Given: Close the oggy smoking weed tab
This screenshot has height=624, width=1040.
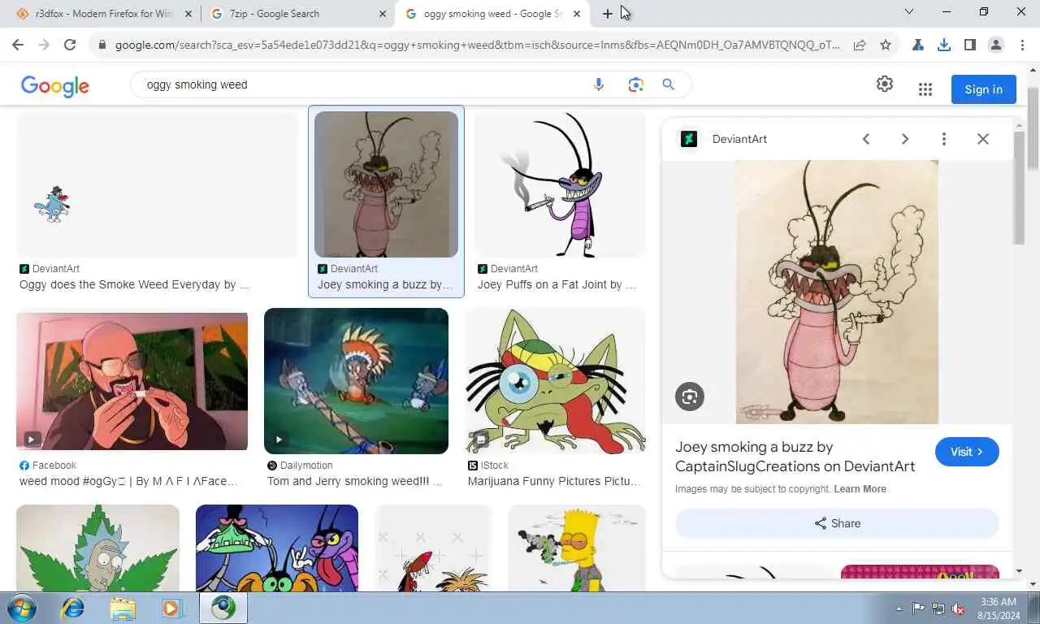Looking at the screenshot, I should pos(577,14).
